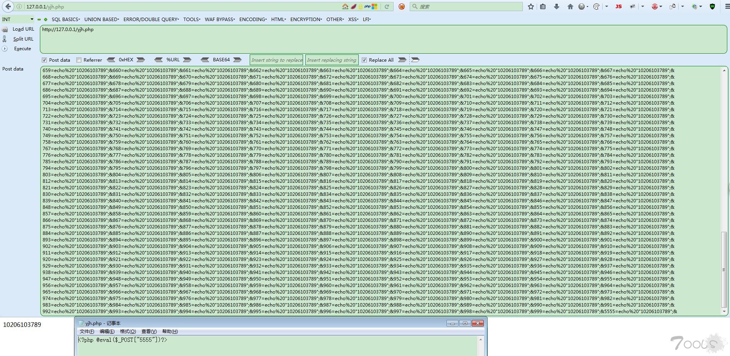Click the site info icon before the URL
730x356 pixels.
(19, 7)
